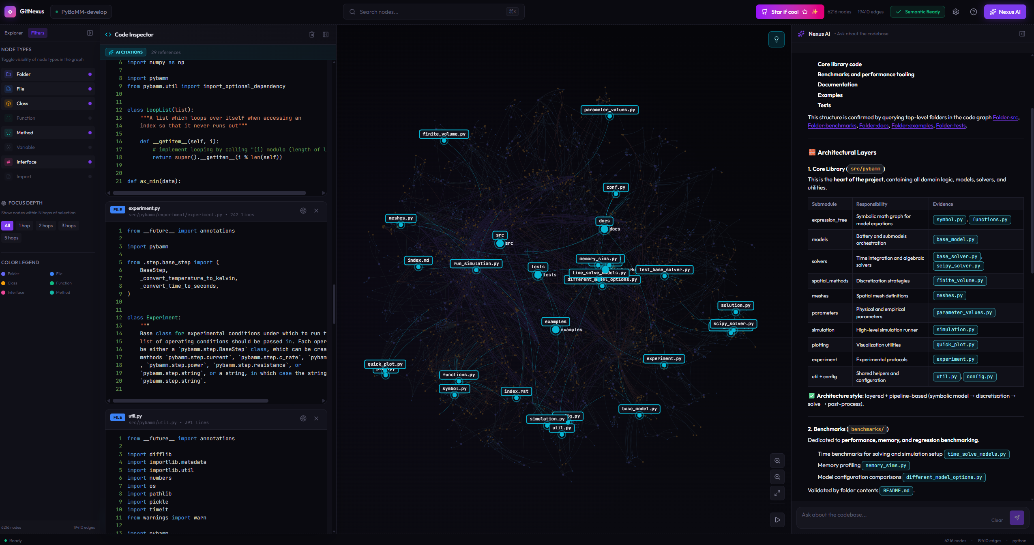Send a chat message via the paper plane icon
This screenshot has height=545, width=1034.
pos(1017,517)
